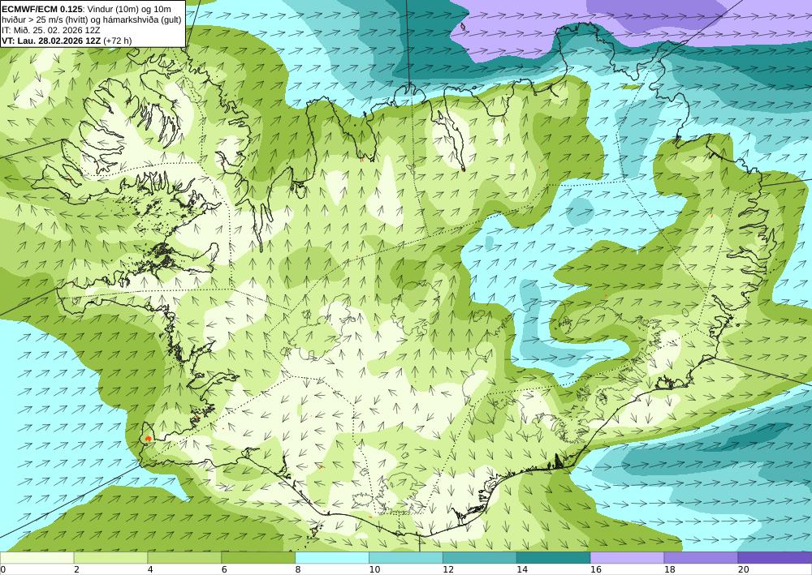Viewport: 812px width, 575px height.
Task: Click the legend label '14'
Action: [522, 569]
